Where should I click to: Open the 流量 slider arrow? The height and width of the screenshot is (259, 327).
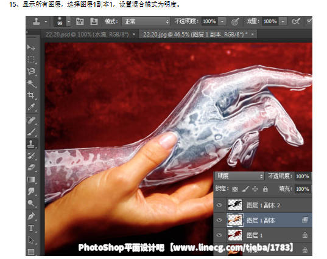(283, 21)
